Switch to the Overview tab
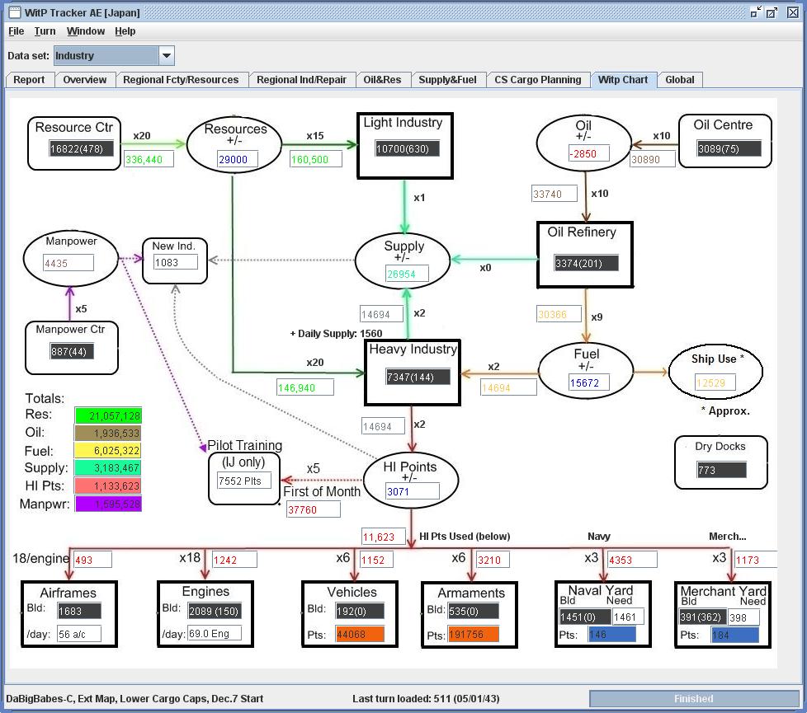This screenshot has width=807, height=713. click(85, 80)
